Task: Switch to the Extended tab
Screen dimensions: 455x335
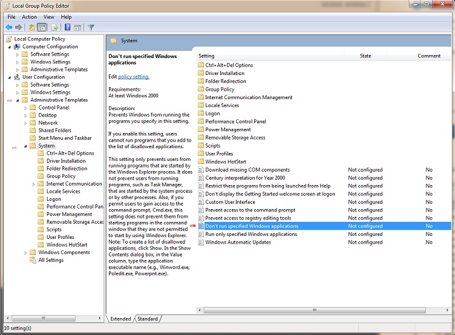Action: pyautogui.click(x=120, y=319)
